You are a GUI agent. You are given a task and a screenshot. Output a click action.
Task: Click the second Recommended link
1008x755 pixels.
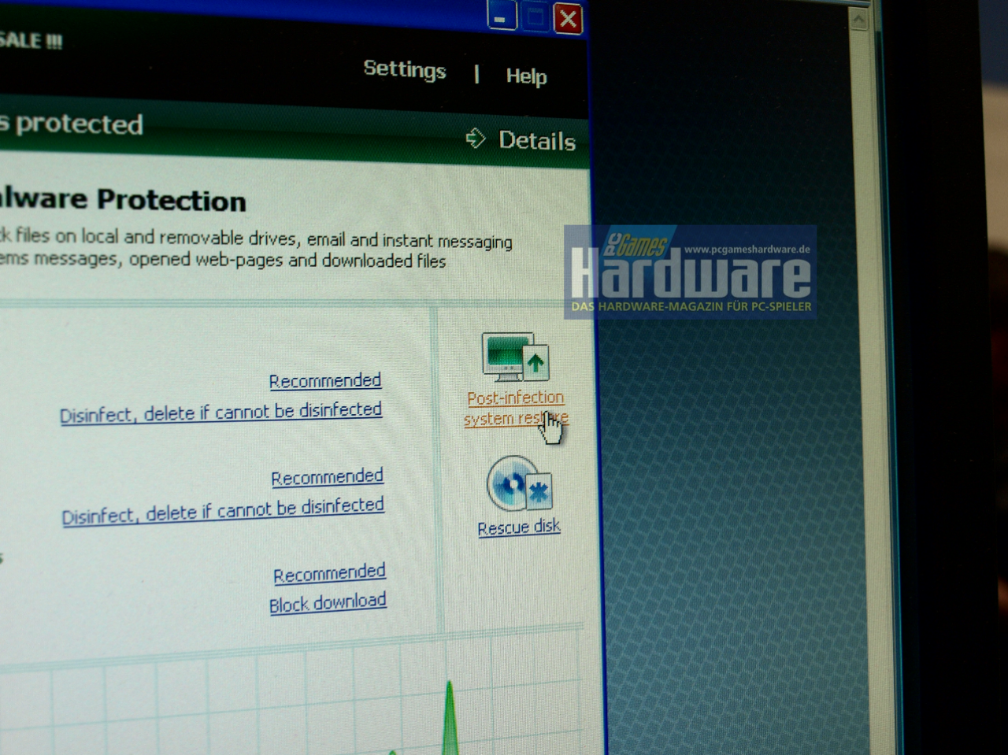(327, 477)
